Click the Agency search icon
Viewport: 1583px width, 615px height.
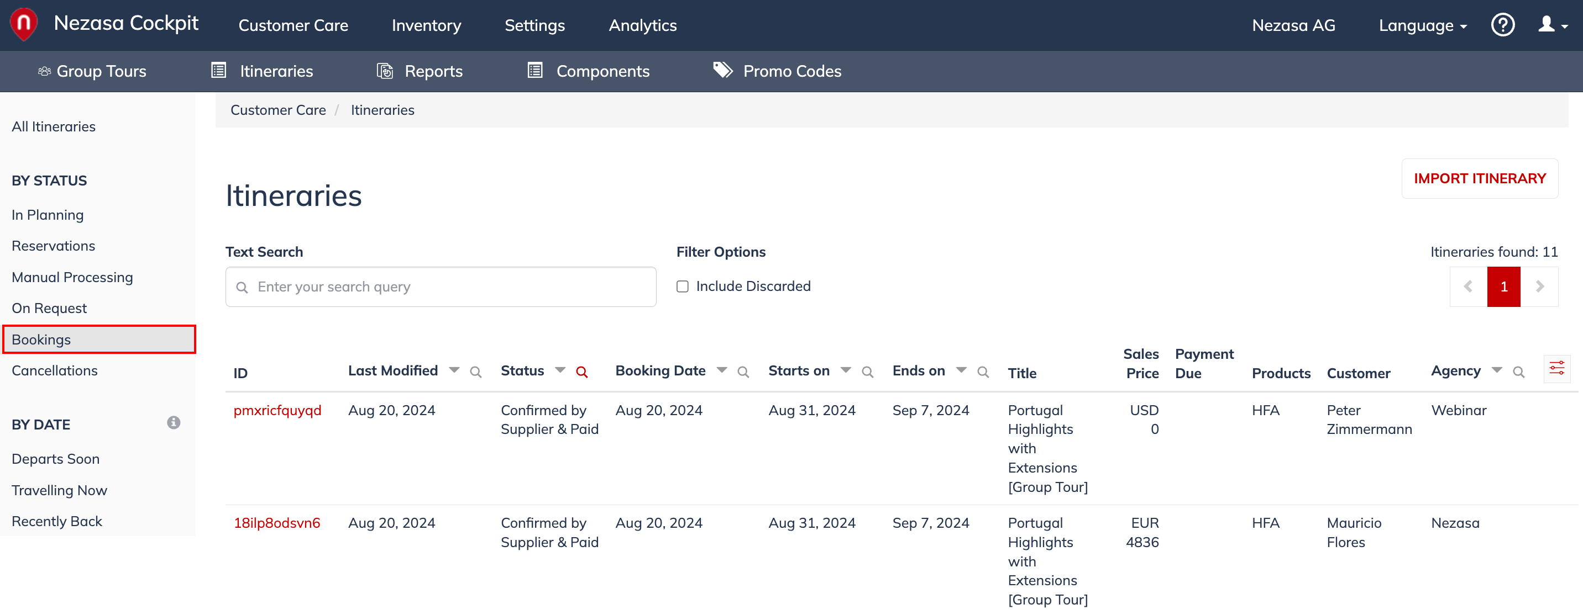1518,372
